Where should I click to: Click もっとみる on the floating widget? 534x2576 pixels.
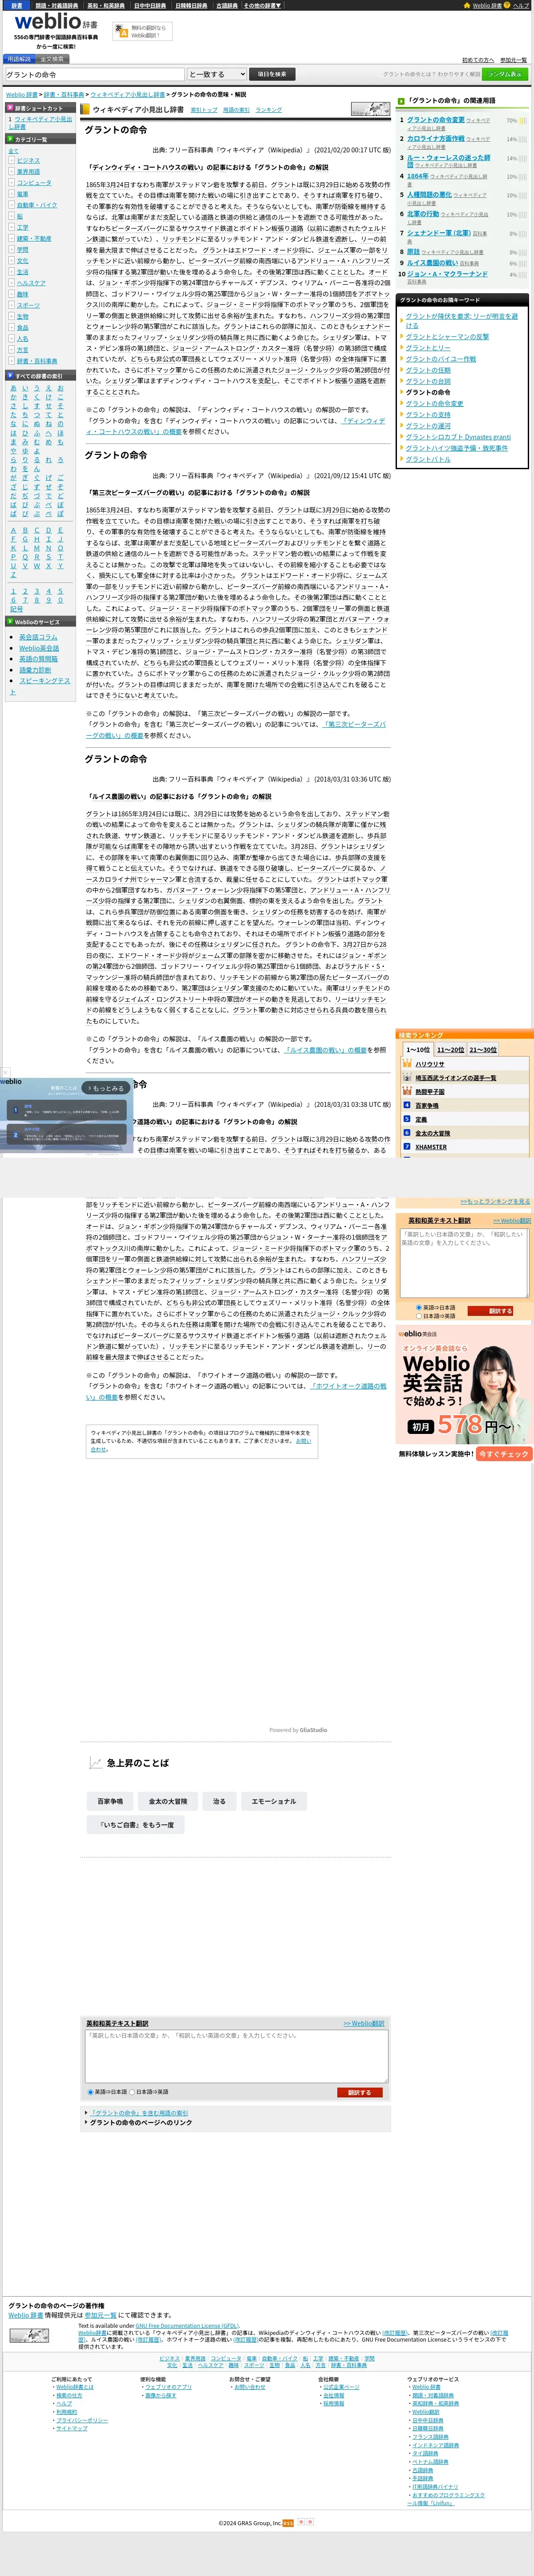(105, 1088)
